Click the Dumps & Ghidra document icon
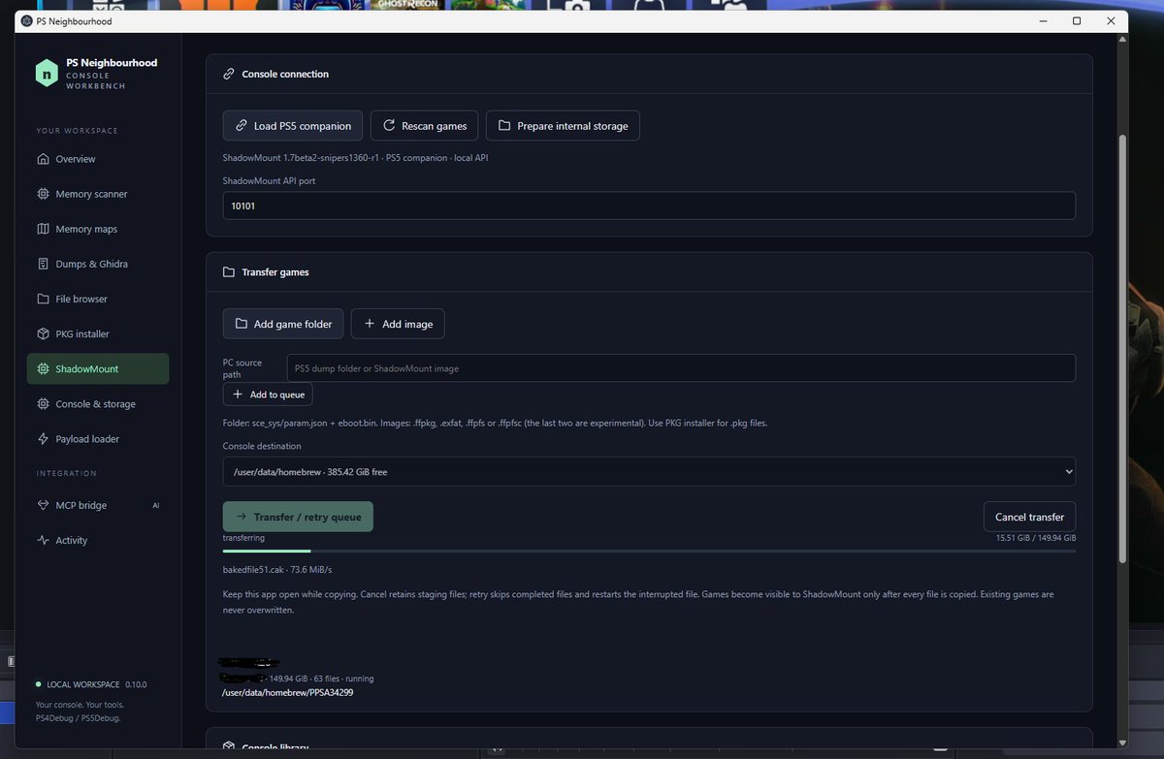The width and height of the screenshot is (1164, 759). point(43,264)
